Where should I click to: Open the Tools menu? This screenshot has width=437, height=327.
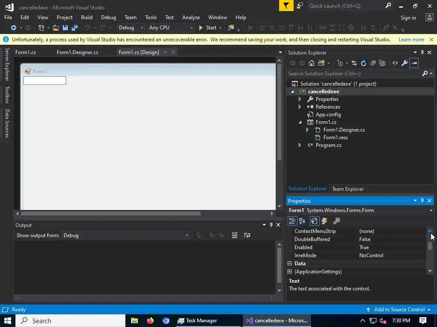point(151,17)
